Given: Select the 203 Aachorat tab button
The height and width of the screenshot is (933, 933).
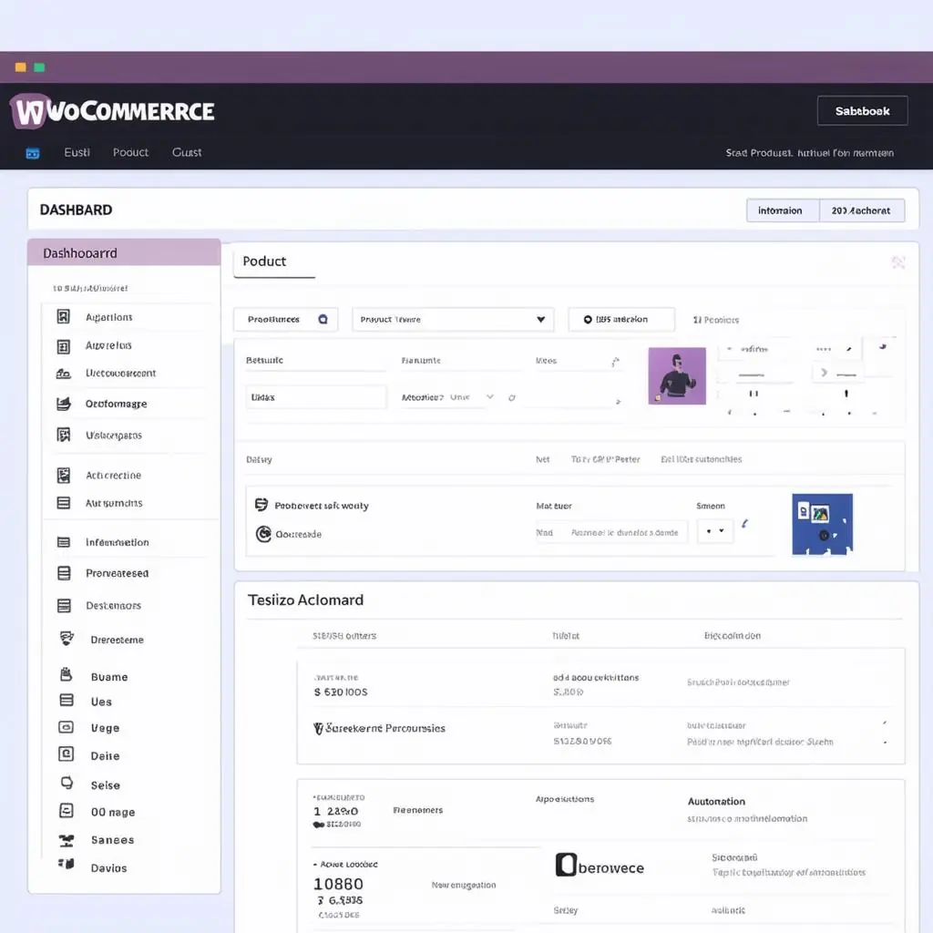Looking at the screenshot, I should tap(861, 210).
